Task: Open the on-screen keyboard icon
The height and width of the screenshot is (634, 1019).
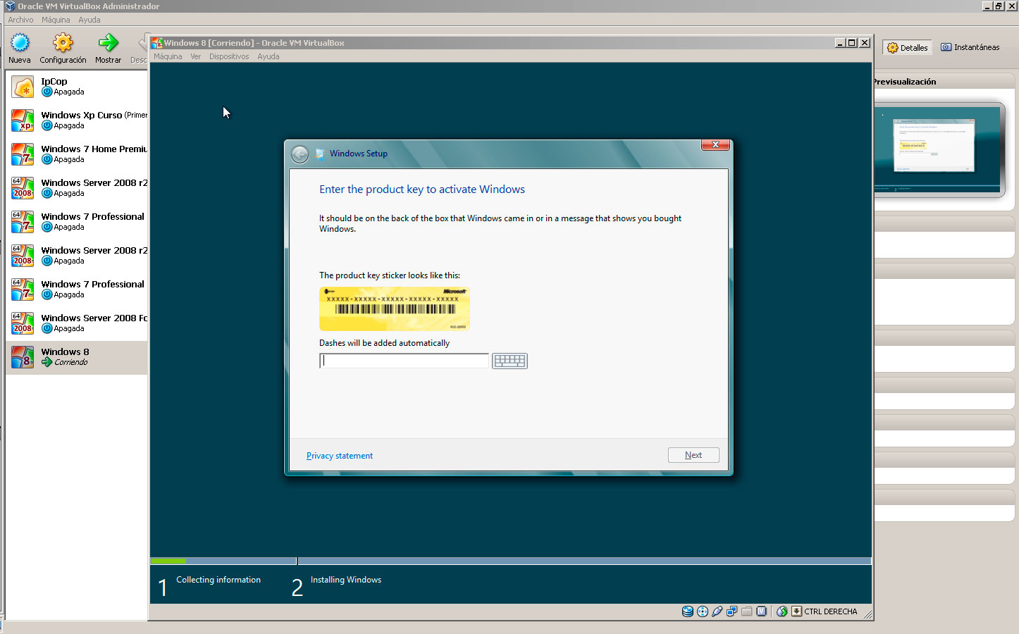Action: point(510,361)
